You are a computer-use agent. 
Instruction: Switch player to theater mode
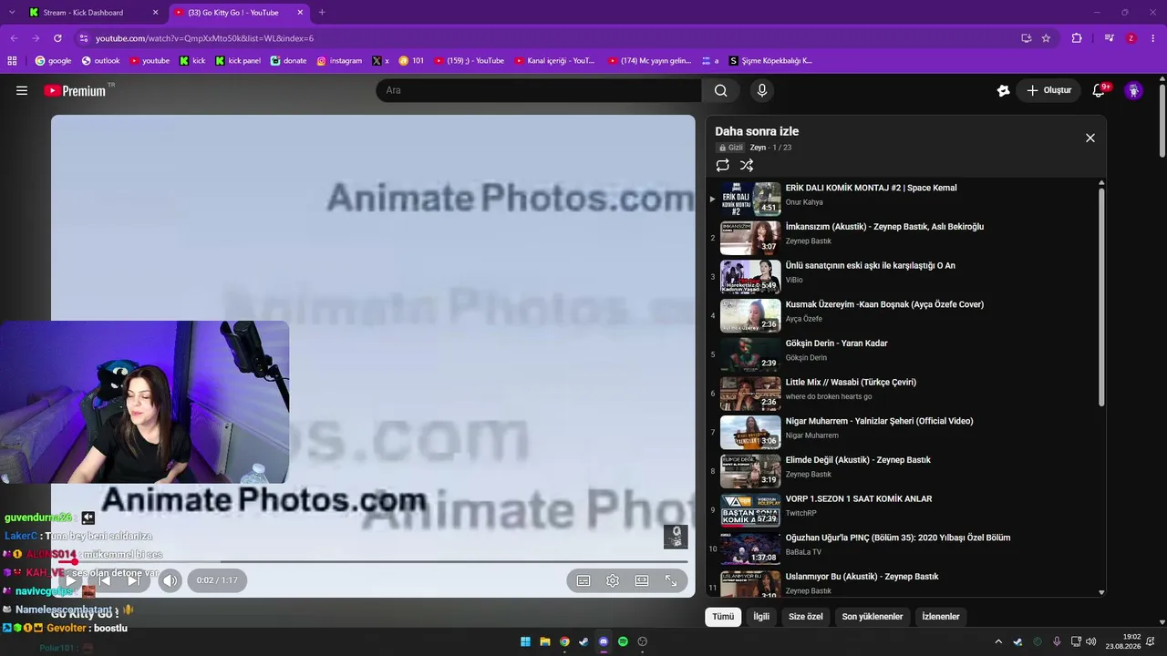click(x=642, y=580)
